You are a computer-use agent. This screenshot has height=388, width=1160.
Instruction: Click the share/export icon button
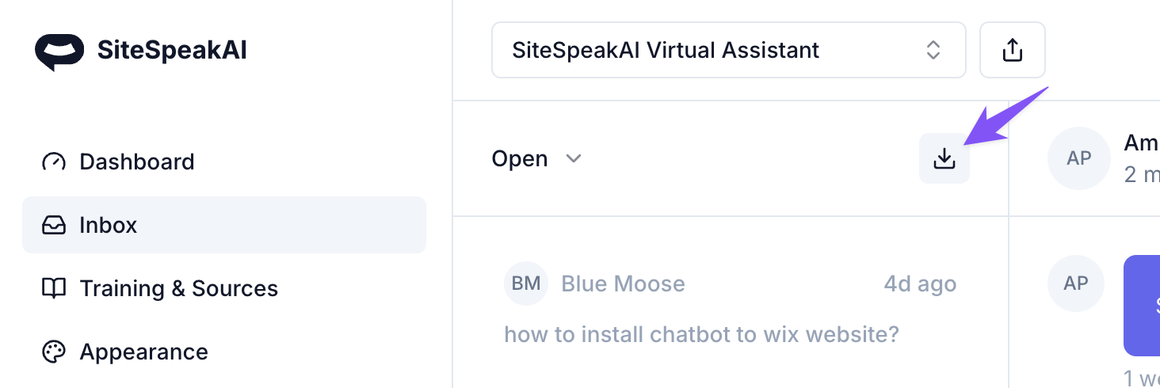(x=1012, y=51)
